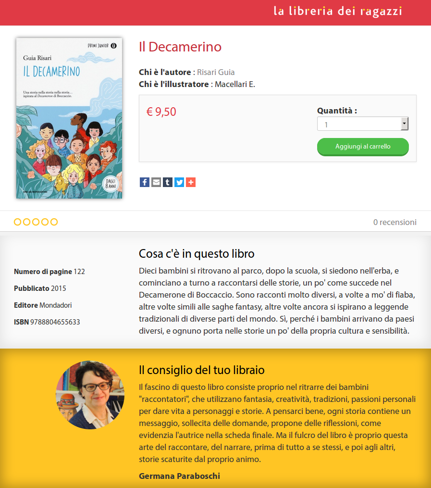
Task: Open more sharing options plus icon
Action: 191,182
